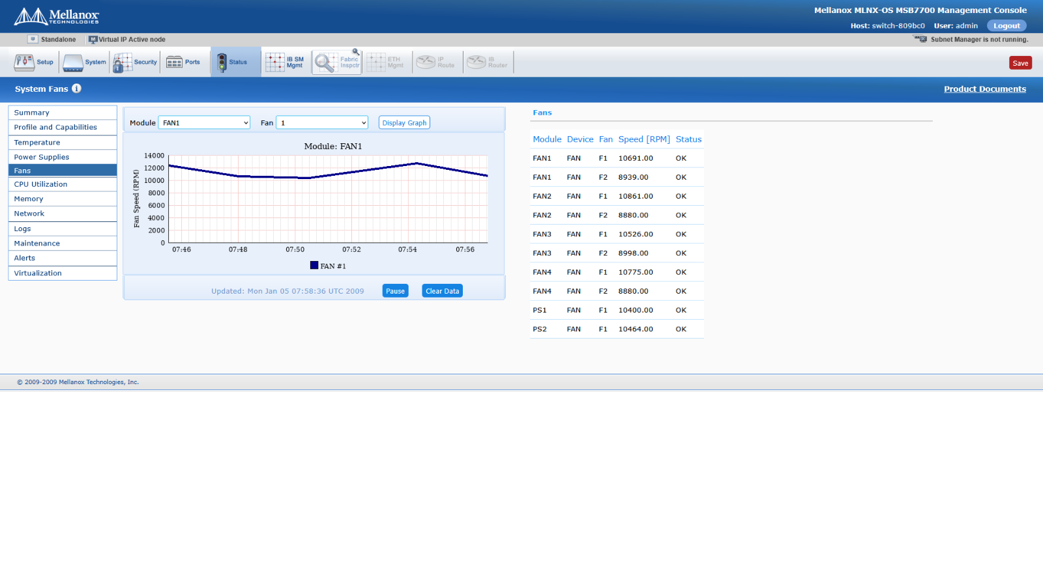Click the 10691.00 speed value
1043x586 pixels.
pos(636,158)
